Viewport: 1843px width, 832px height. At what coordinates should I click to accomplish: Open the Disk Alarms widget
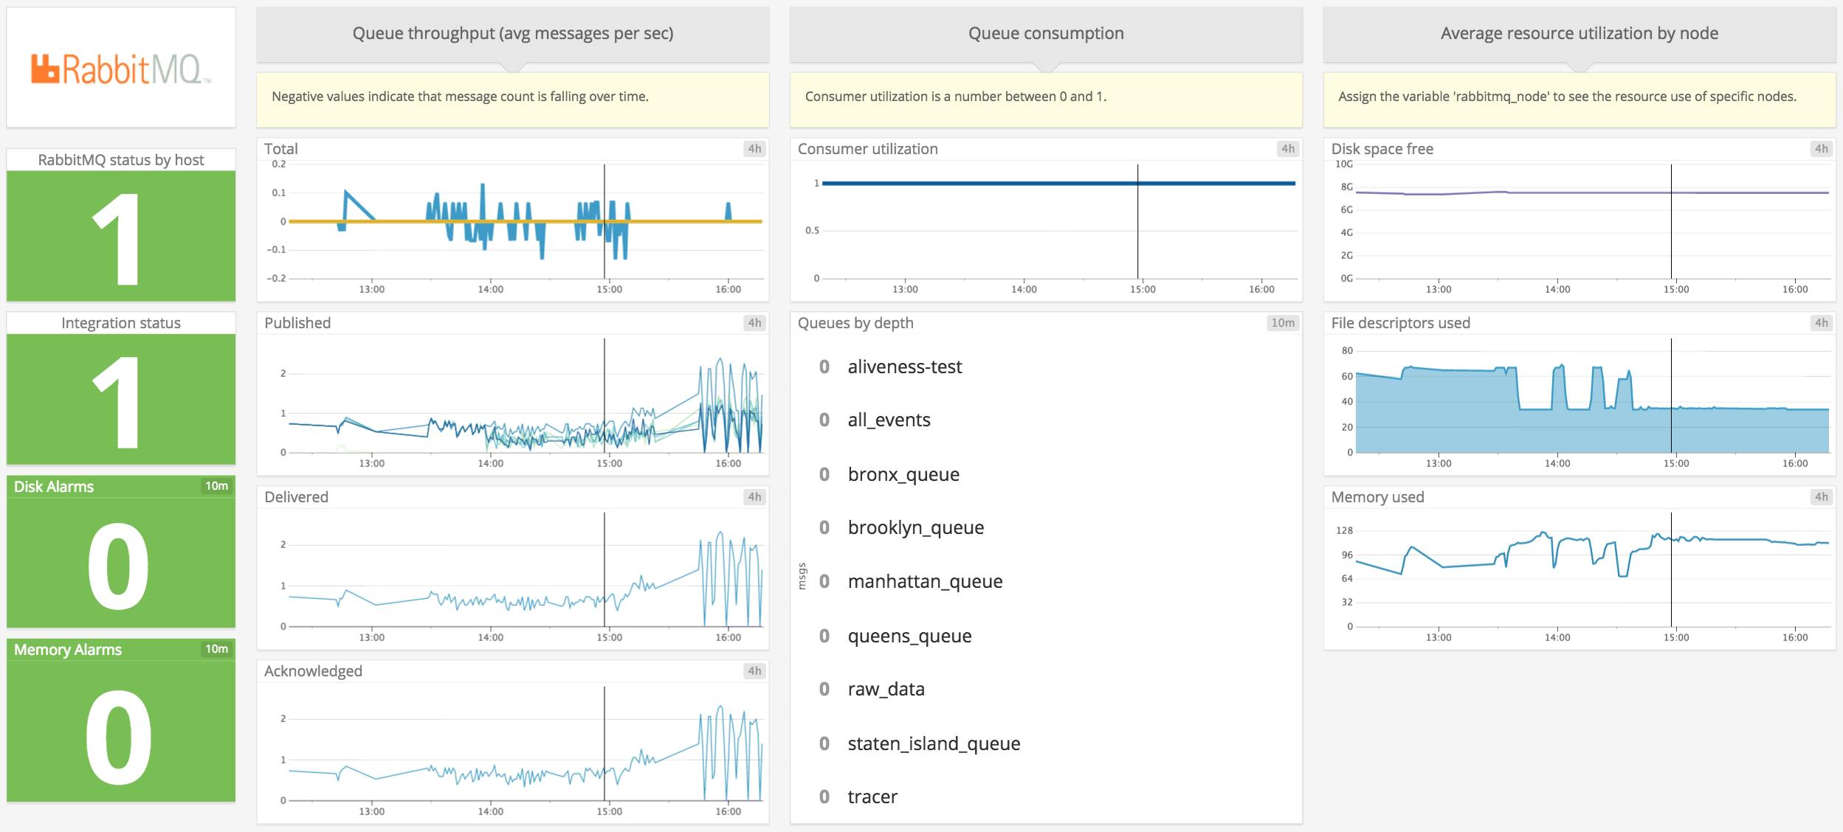[120, 553]
